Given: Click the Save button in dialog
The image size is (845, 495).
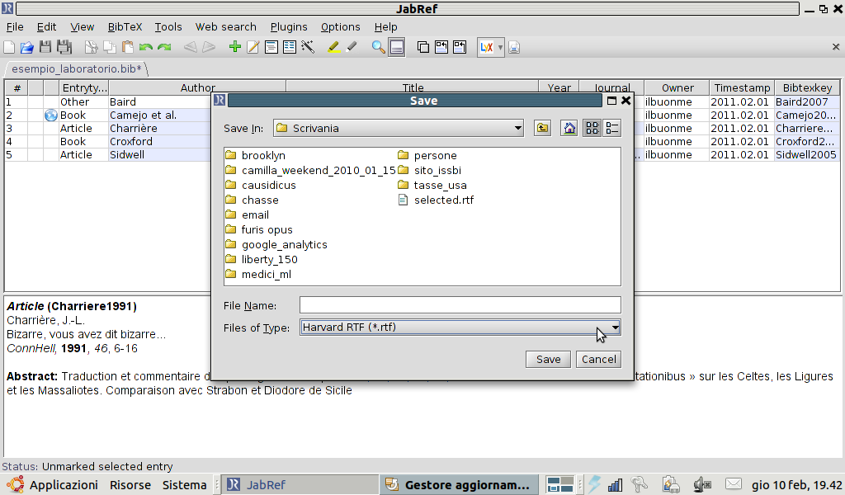Looking at the screenshot, I should [548, 359].
